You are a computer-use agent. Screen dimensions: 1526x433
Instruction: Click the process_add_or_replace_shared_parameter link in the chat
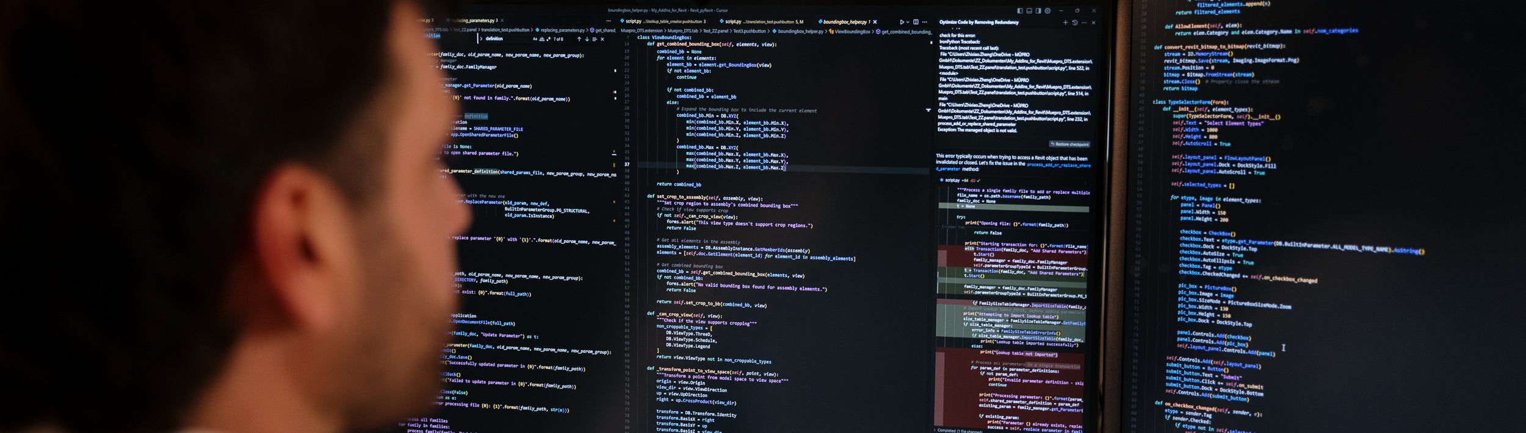click(1058, 165)
